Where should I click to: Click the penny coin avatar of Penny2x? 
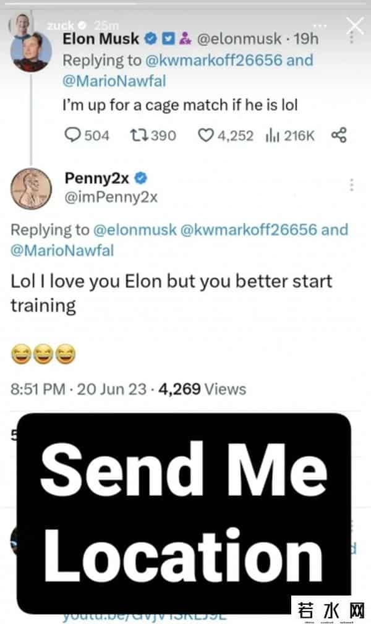32,188
